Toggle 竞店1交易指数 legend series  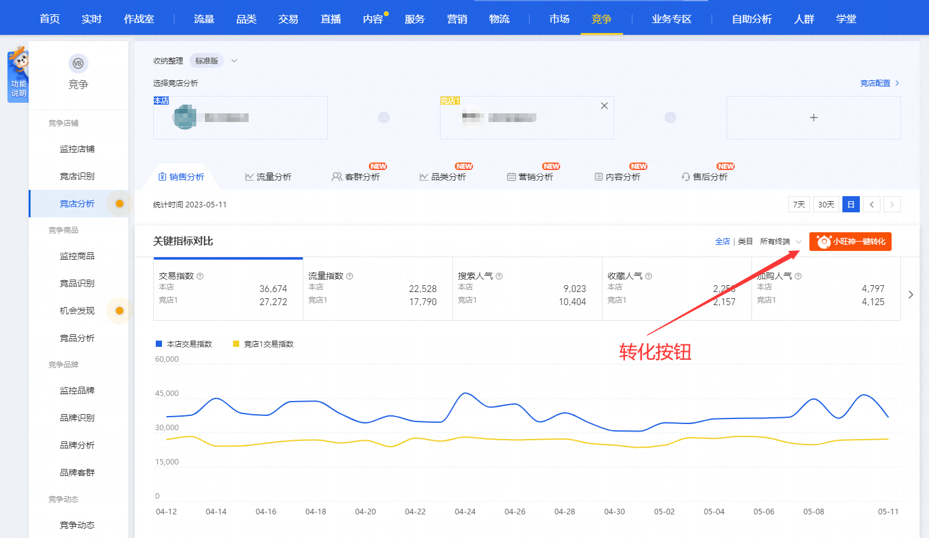[262, 344]
